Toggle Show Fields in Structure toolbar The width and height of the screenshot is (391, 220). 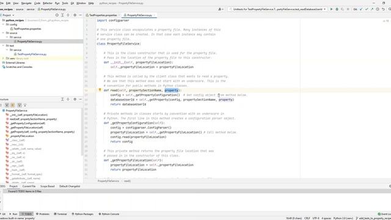(x=13, y=105)
